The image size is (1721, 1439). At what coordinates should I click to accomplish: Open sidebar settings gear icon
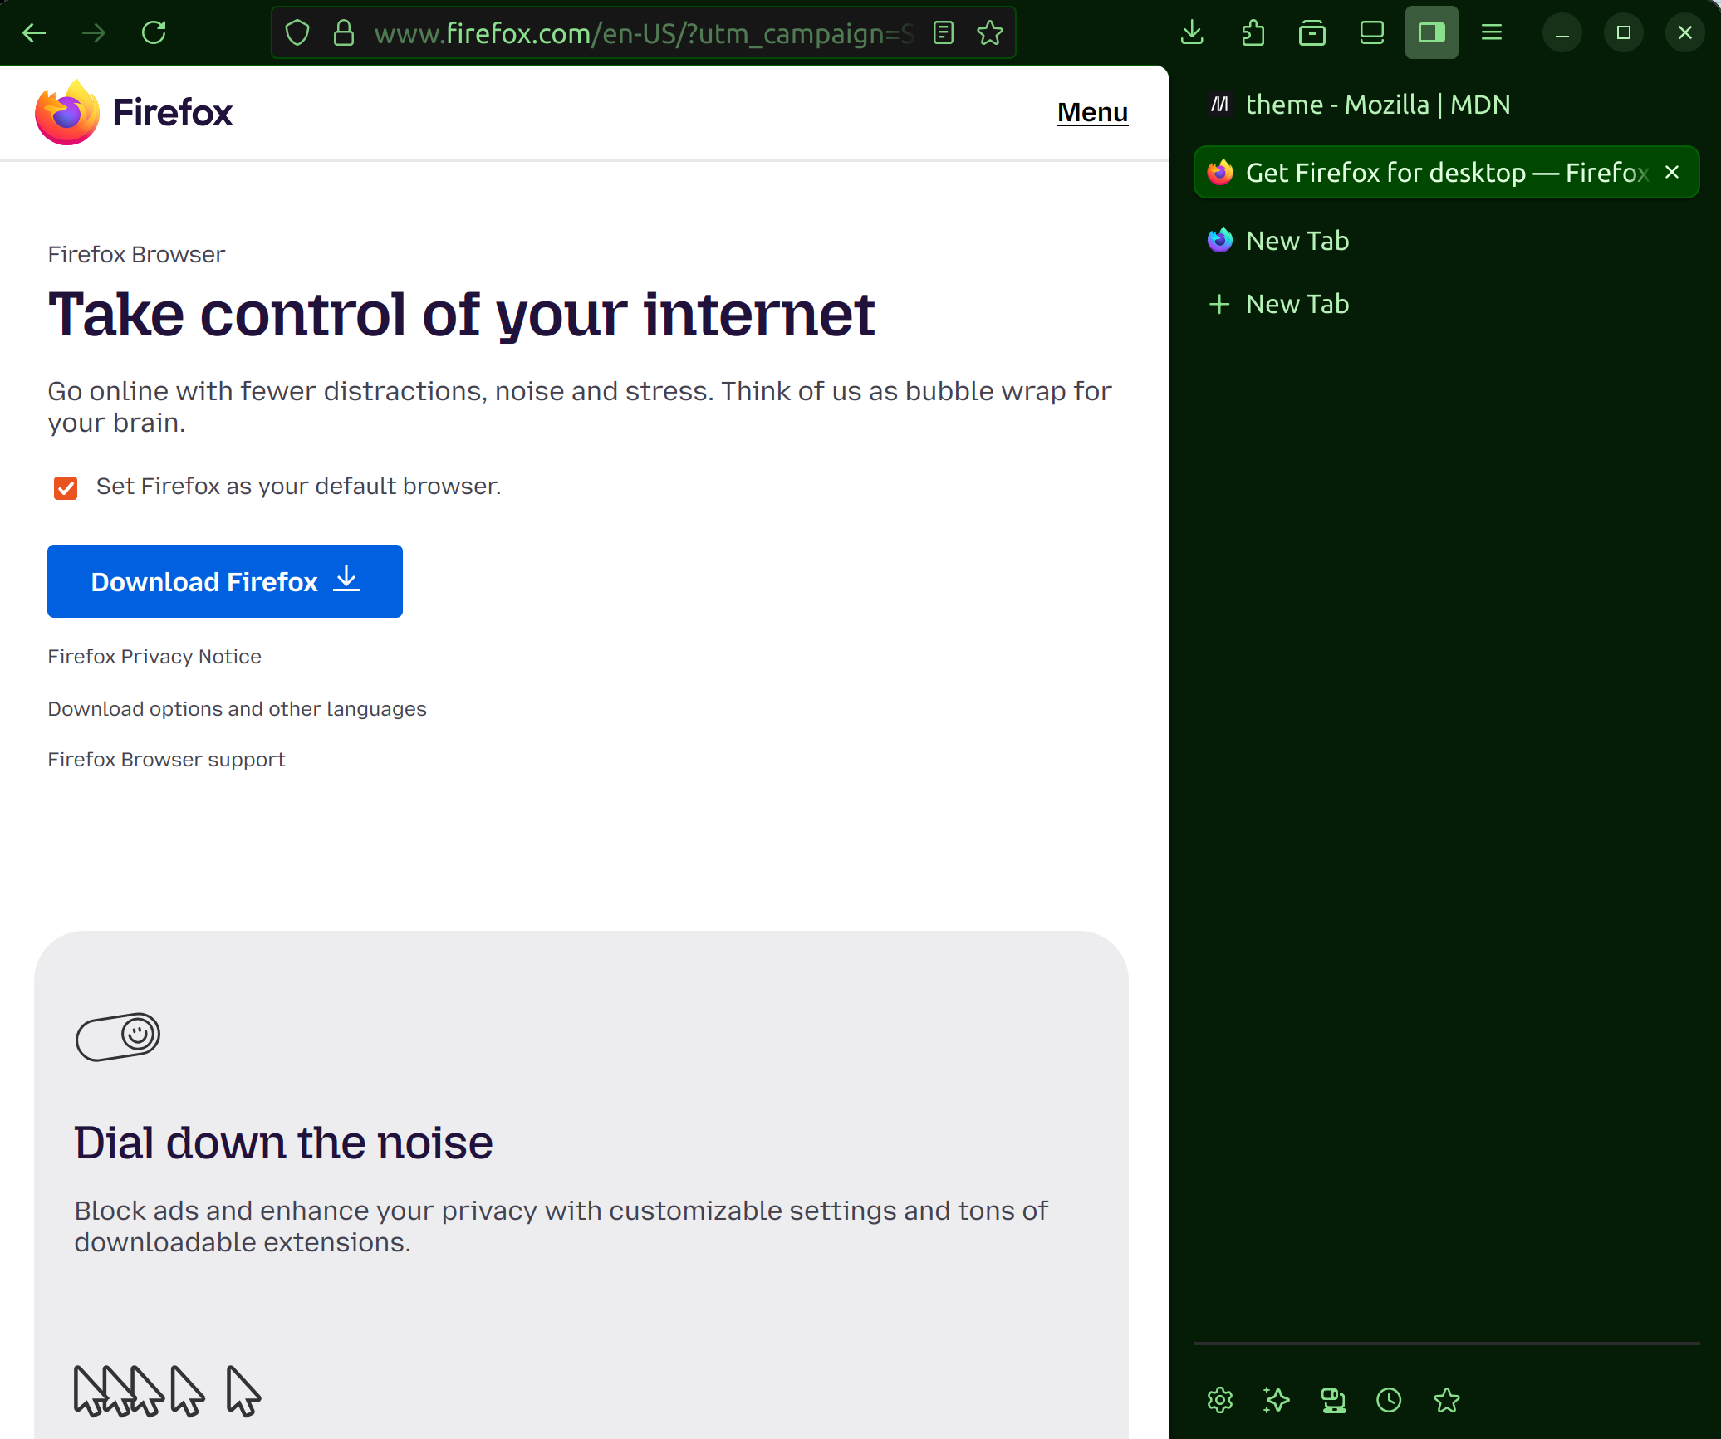tap(1219, 1400)
